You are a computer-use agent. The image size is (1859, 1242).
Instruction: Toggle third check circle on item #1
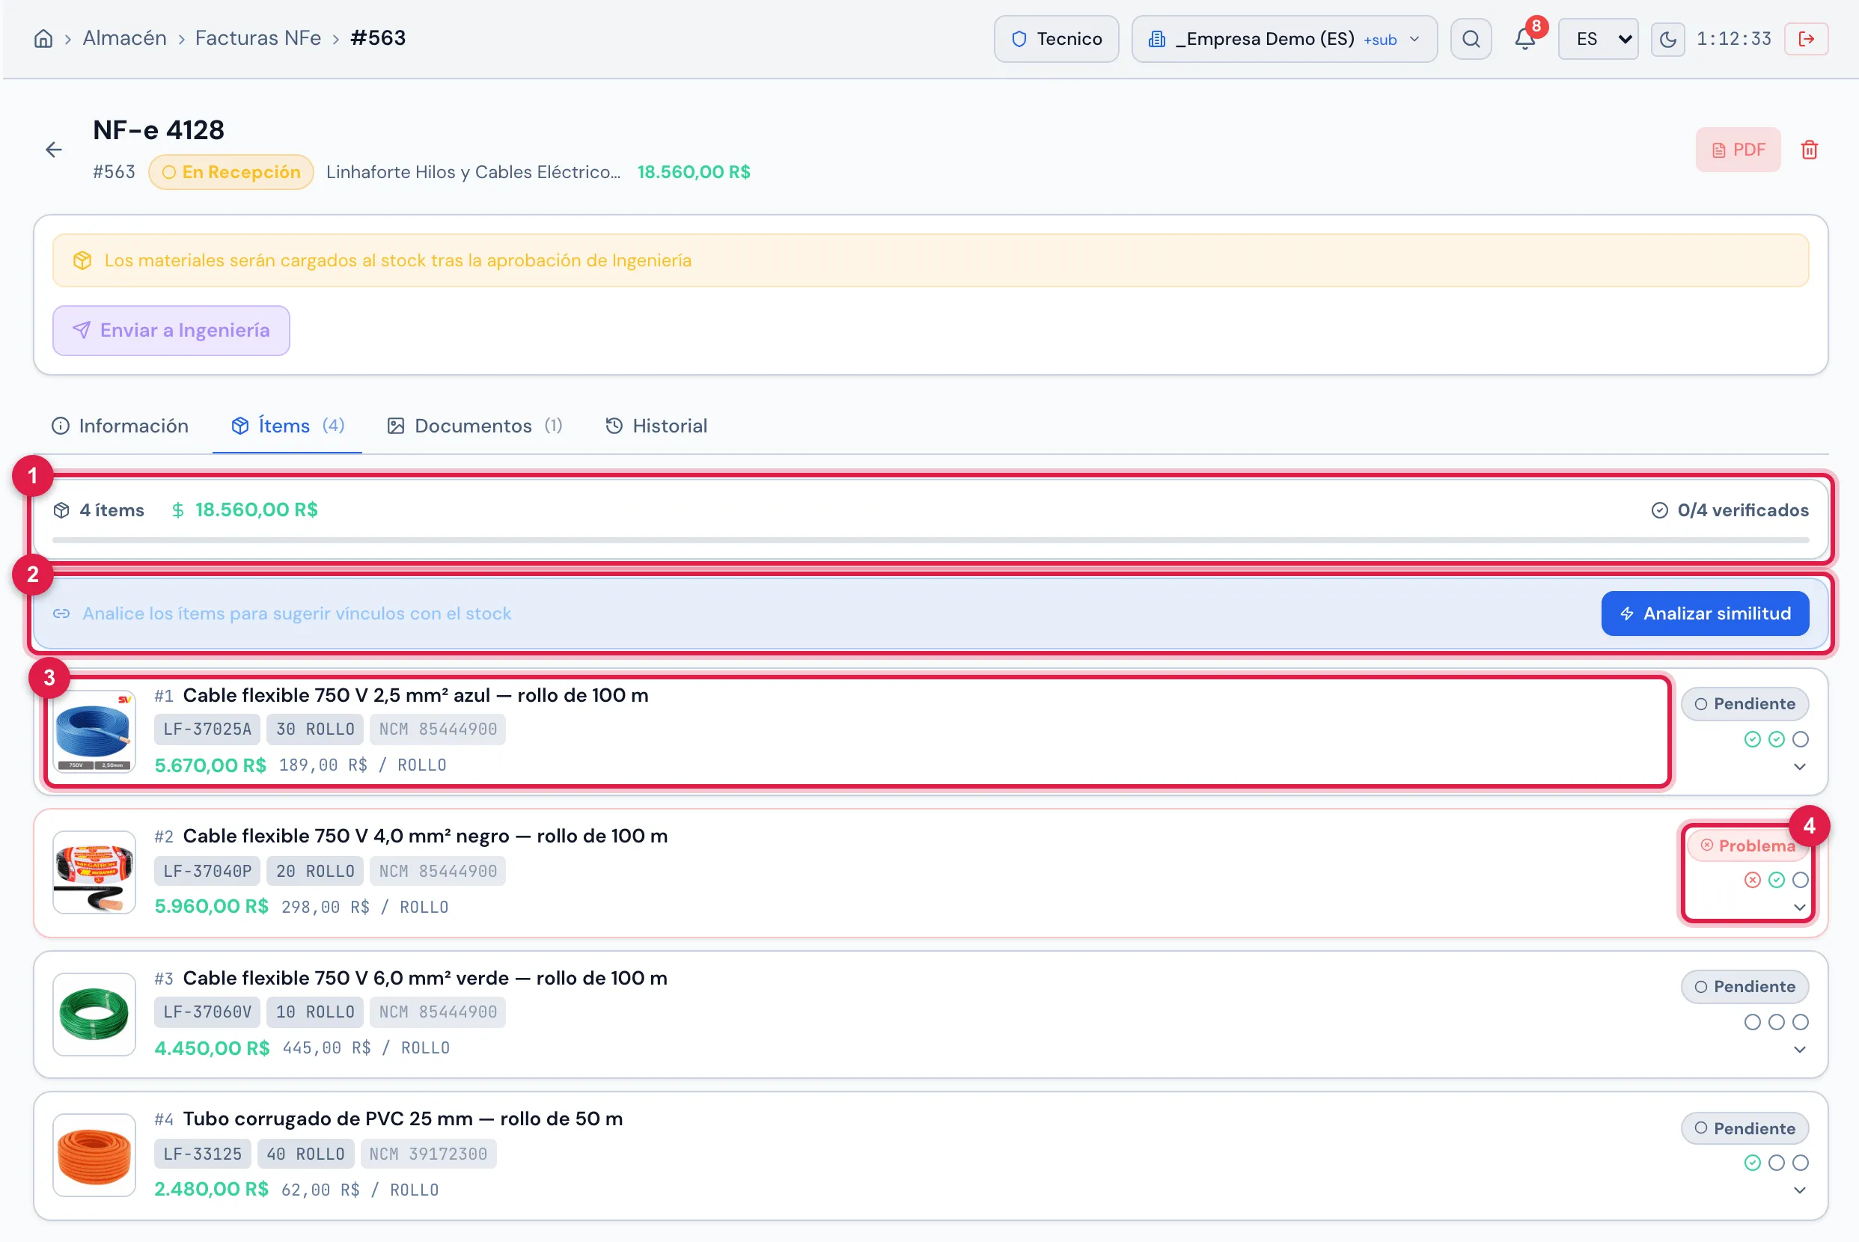(x=1801, y=739)
